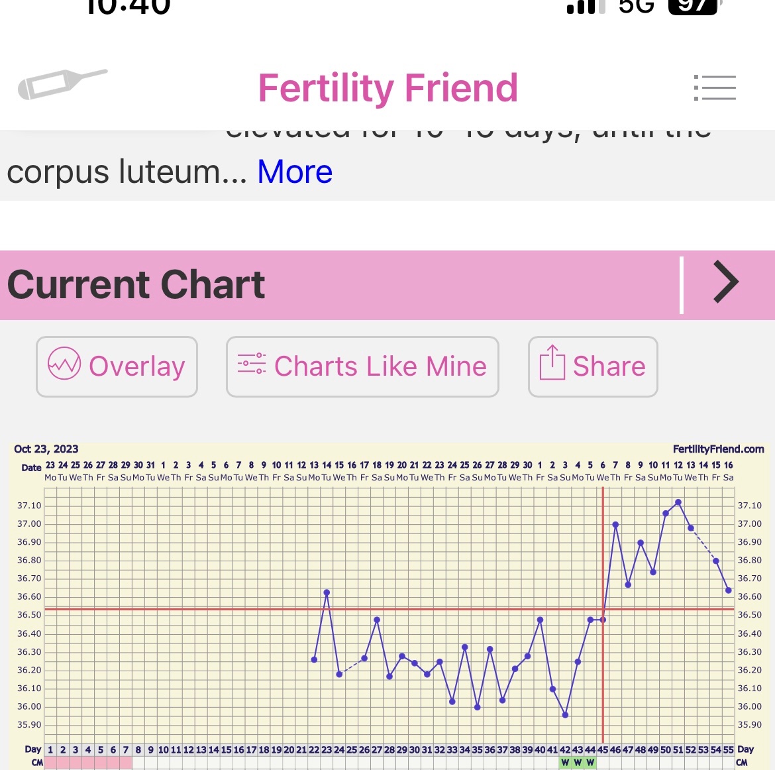Tap the Share export icon

552,363
